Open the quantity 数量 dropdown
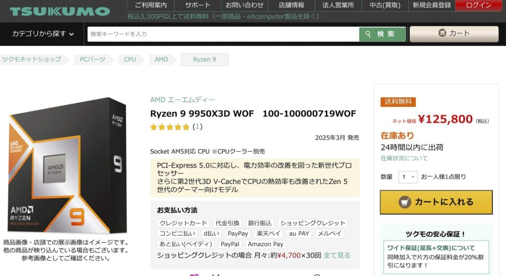The height and width of the screenshot is (276, 506). (408, 177)
